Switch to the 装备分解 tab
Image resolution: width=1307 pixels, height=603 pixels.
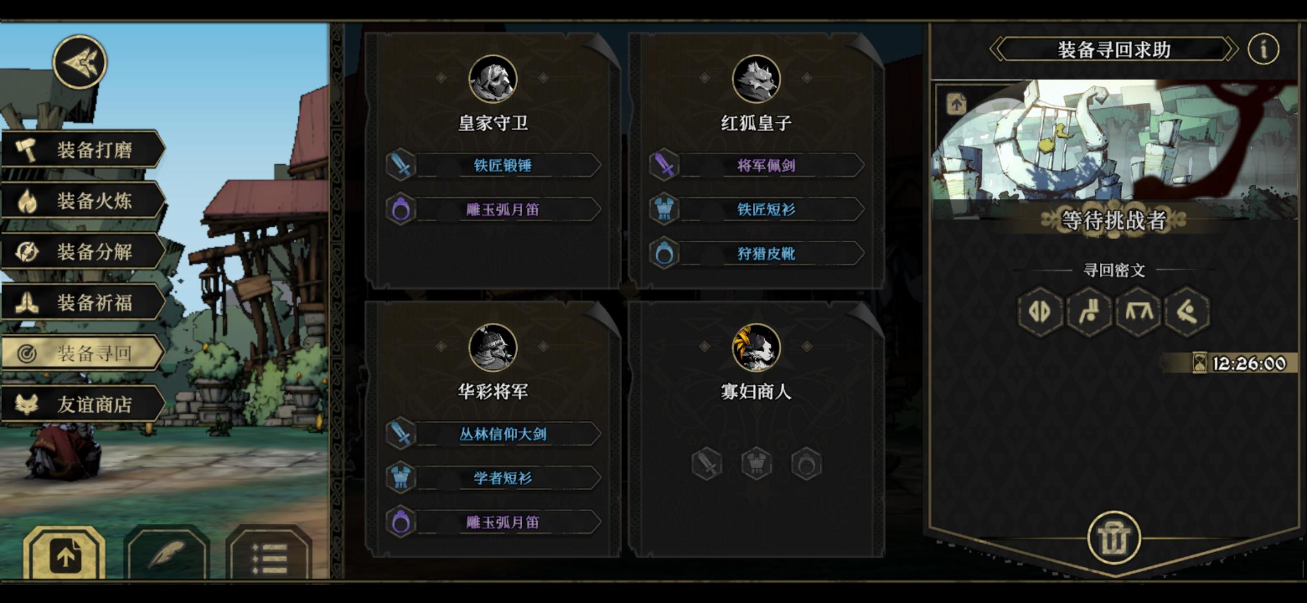click(x=83, y=251)
